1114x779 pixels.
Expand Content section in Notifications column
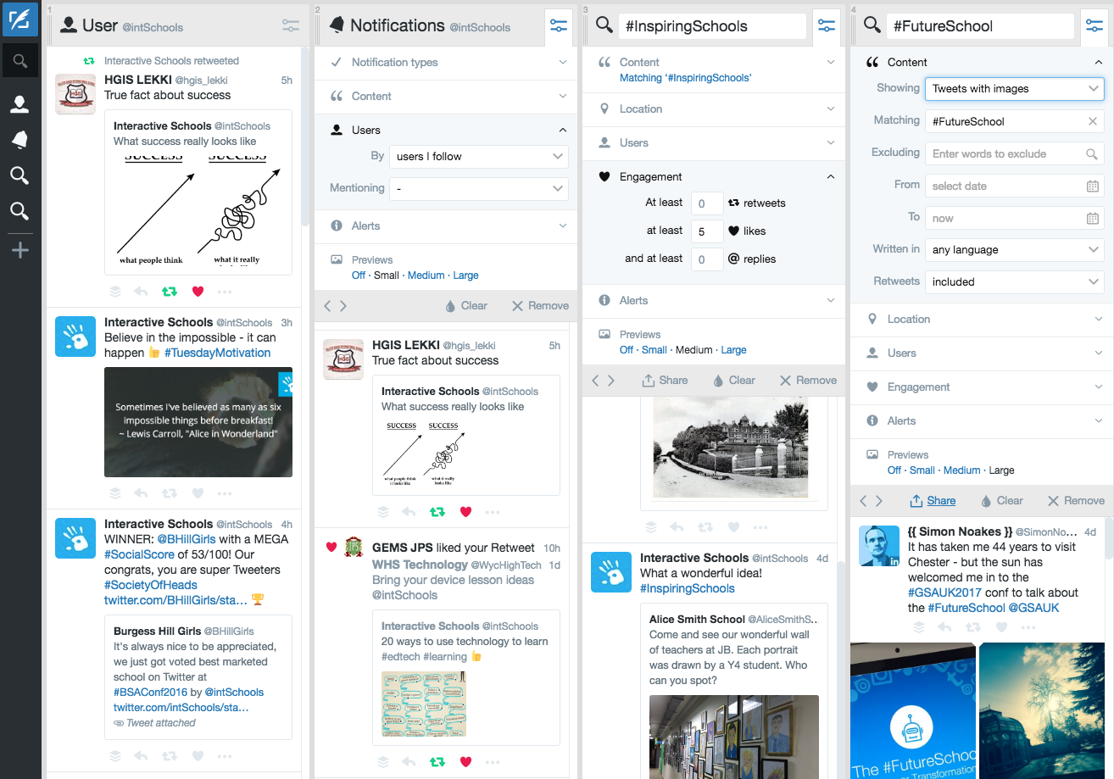447,97
